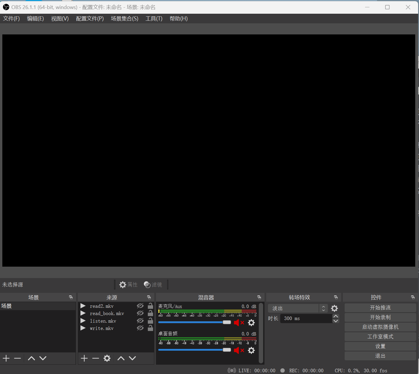Move the source down in 来源 list

pyautogui.click(x=132, y=358)
